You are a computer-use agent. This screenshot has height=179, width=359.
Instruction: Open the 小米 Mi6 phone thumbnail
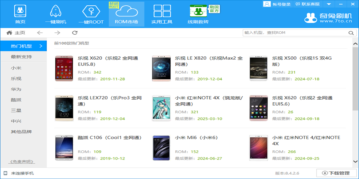[x=161, y=147]
